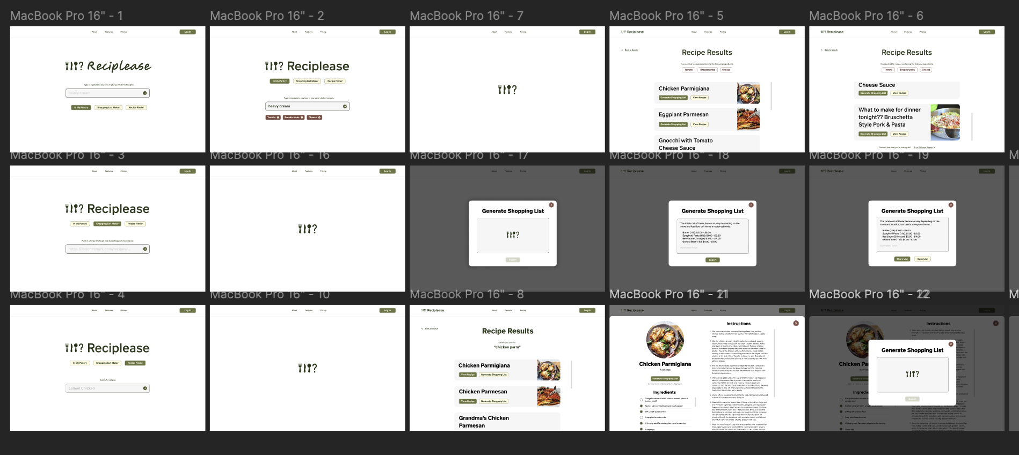Click the Back to Search chevron in frame 8
Image resolution: width=1019 pixels, height=455 pixels.
[x=423, y=328]
